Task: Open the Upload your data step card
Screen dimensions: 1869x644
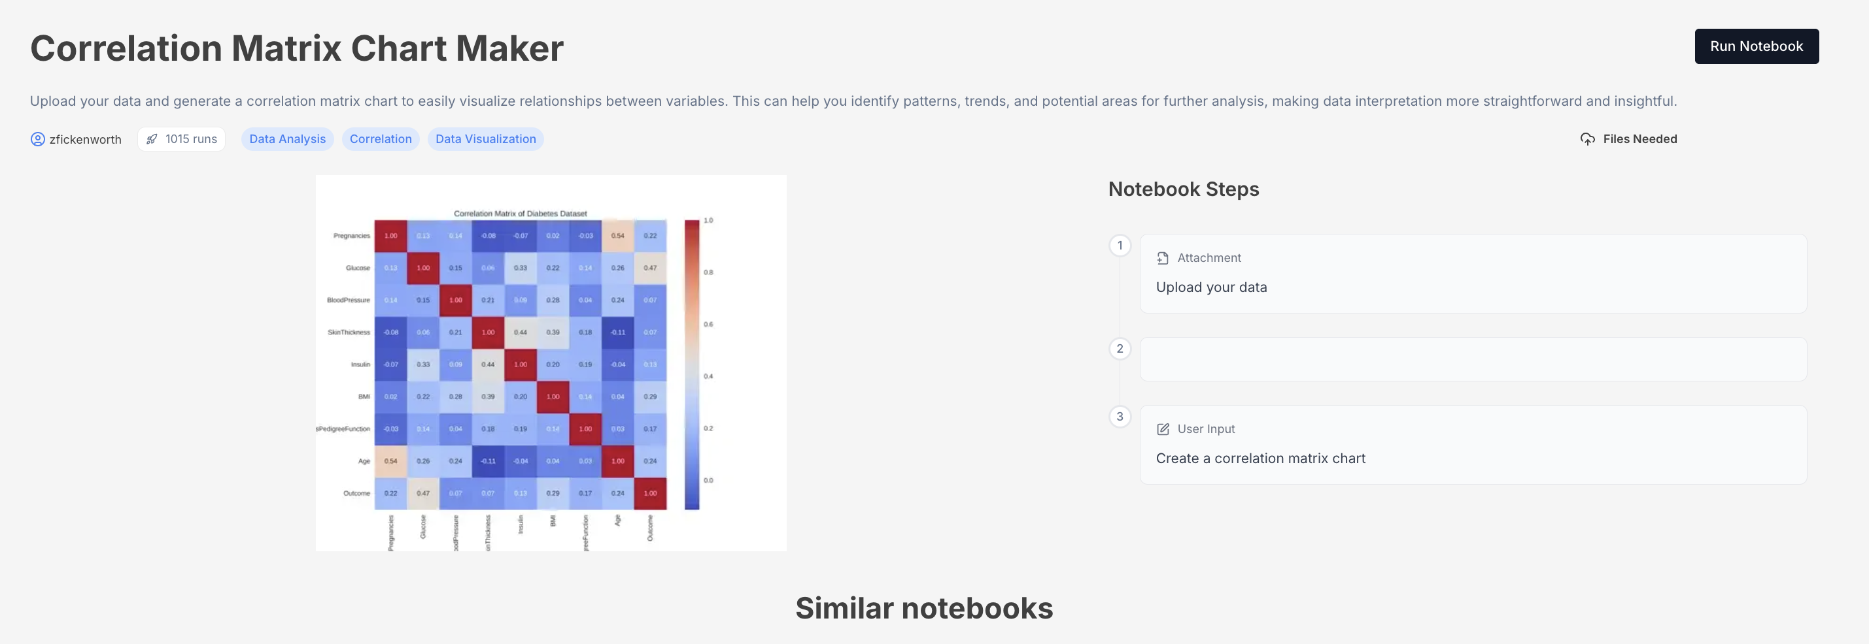Action: pyautogui.click(x=1473, y=274)
